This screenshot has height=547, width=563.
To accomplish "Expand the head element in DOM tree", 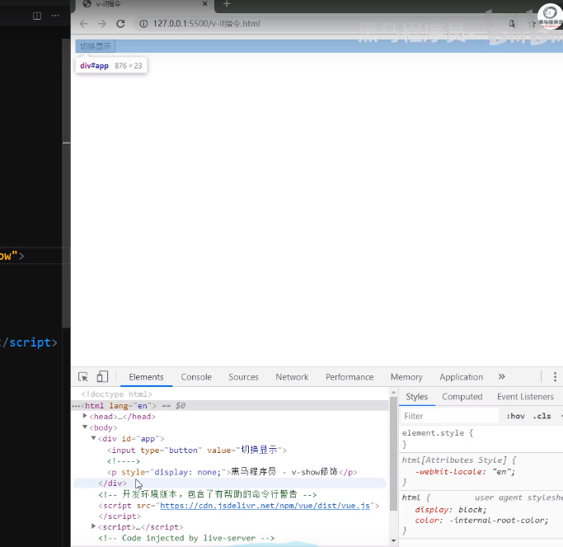I will pyautogui.click(x=85, y=416).
